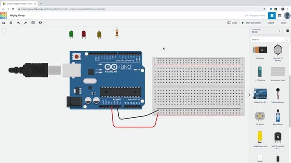
Task: Start Simulation
Action: [x=251, y=23]
